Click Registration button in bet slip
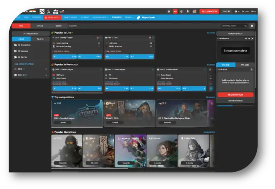The width and height of the screenshot is (275, 189). pos(235,95)
